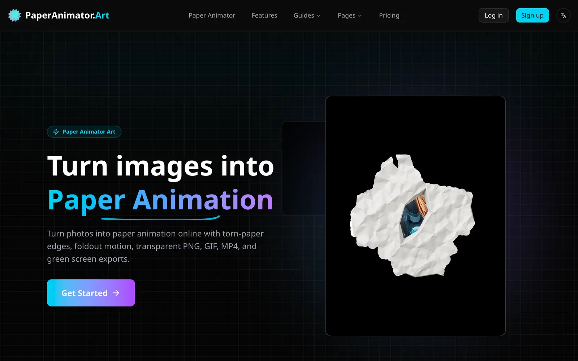
Task: Open the Pricing nav item
Action: pos(389,16)
